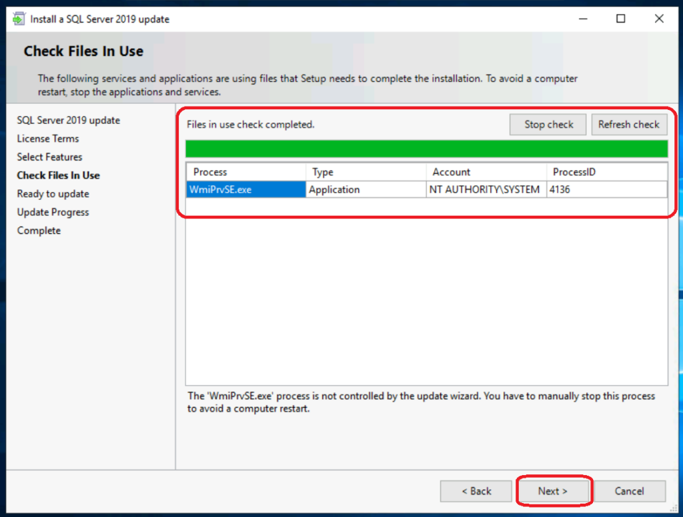
Task: Select the Select Features step
Action: pos(49,157)
